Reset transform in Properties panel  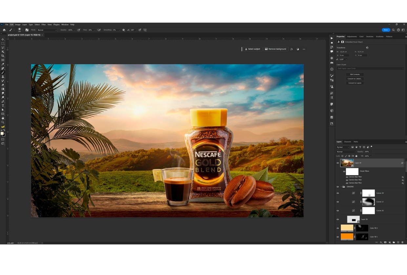[x=367, y=48]
